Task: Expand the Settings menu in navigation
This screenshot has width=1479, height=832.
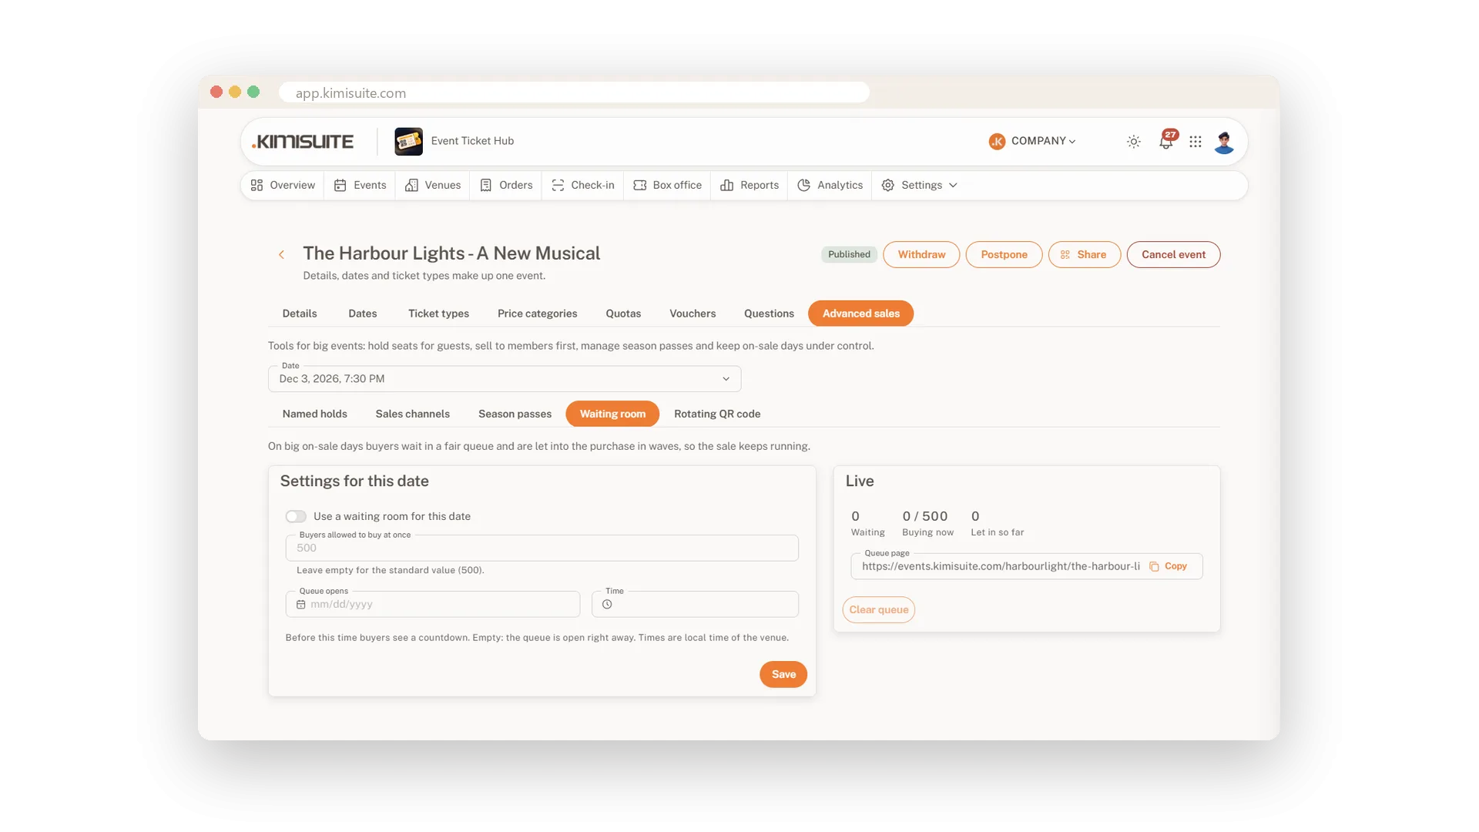Action: (x=920, y=186)
